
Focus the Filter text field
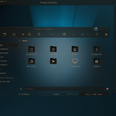[x=64, y=89]
